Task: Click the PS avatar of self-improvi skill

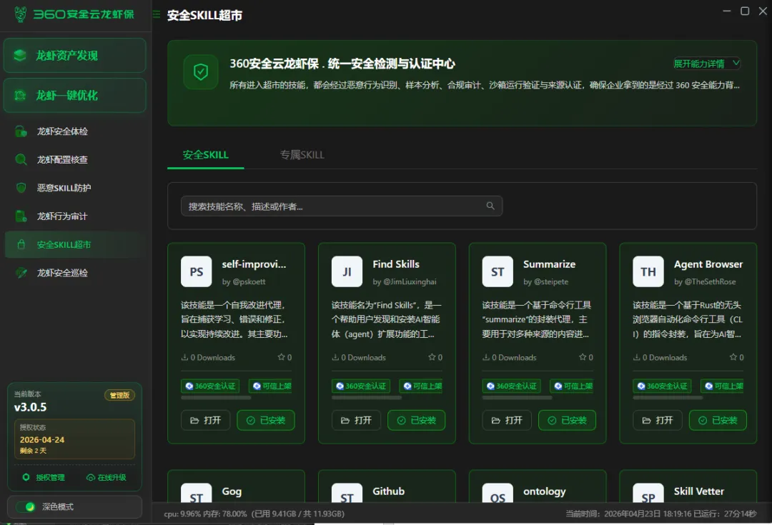Action: point(197,271)
